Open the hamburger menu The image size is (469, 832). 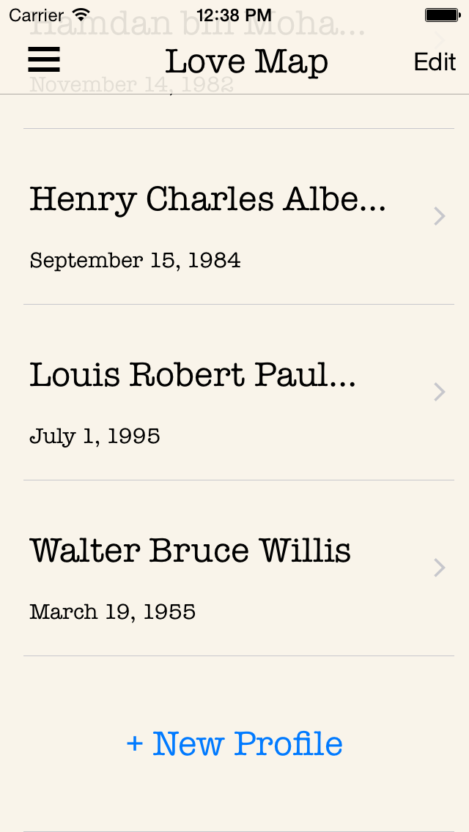point(44,60)
